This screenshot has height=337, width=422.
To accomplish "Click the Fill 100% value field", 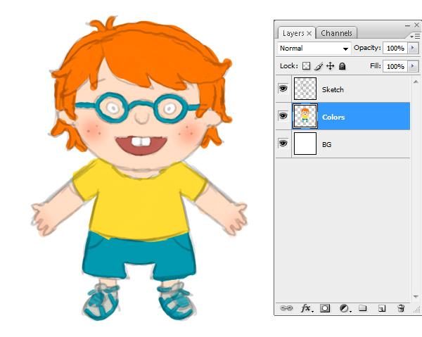I will pos(395,66).
